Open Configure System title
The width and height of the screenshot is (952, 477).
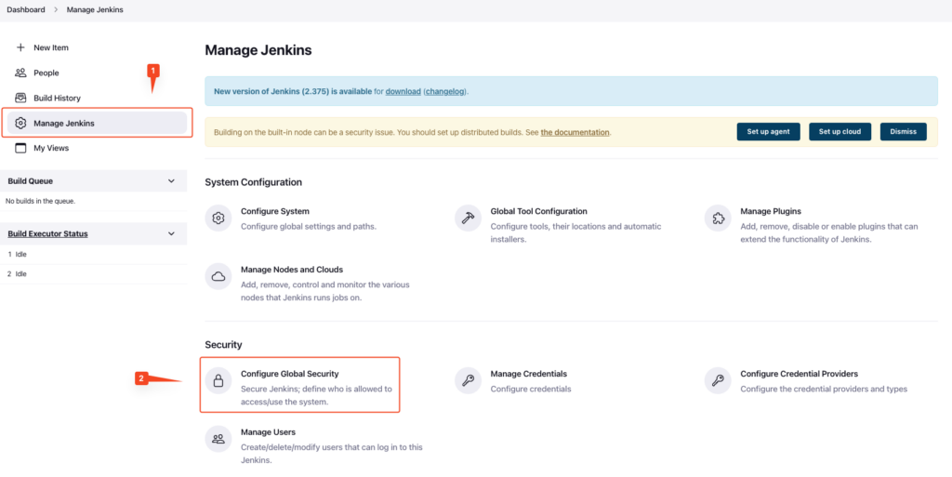point(275,211)
